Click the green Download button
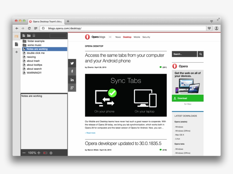The width and height of the screenshot is (233, 174). 188,98
